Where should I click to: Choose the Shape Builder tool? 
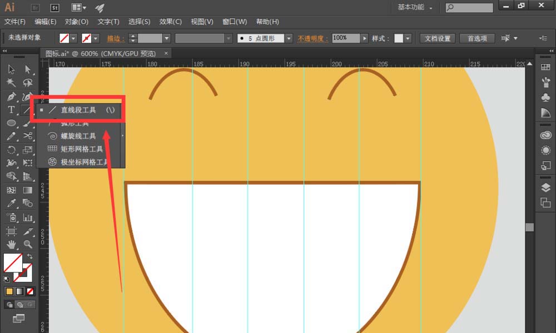coord(11,176)
